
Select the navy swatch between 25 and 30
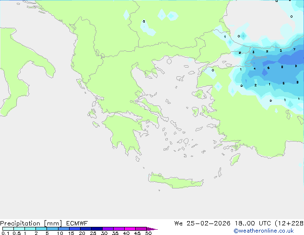tap(97, 229)
